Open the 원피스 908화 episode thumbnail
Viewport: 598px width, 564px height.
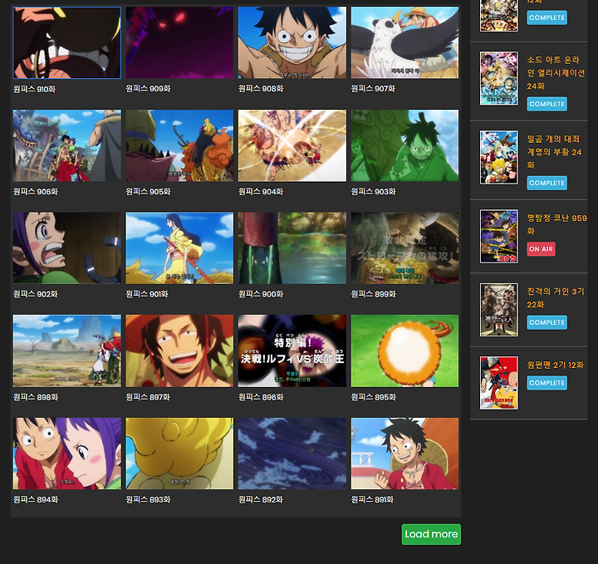pos(292,42)
